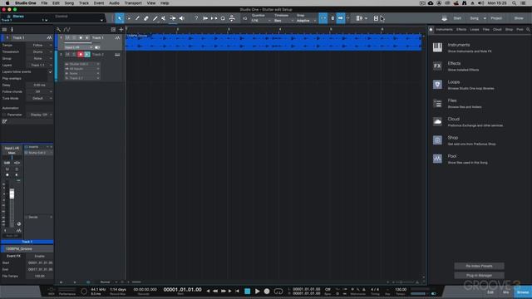Open the Audio menu
This screenshot has height=299, width=532.
tap(114, 3)
